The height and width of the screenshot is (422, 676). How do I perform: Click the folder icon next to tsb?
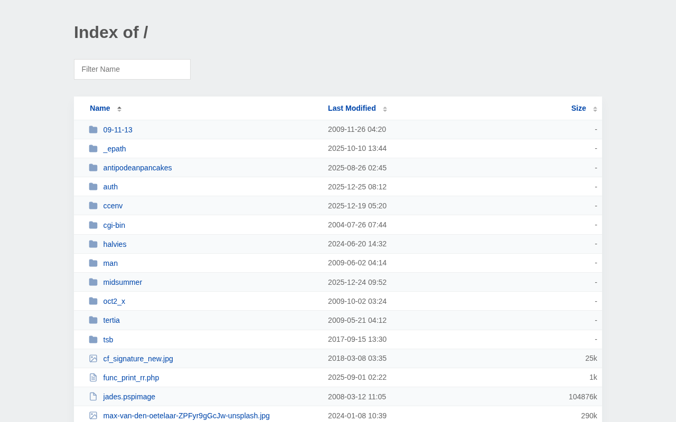tap(93, 340)
